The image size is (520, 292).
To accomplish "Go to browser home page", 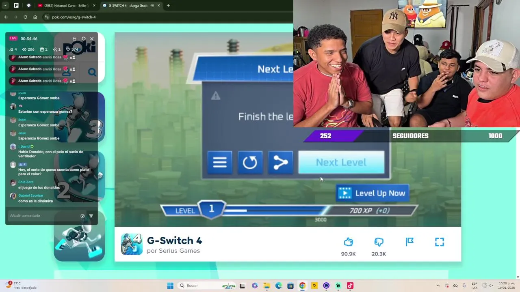I will [35, 17].
